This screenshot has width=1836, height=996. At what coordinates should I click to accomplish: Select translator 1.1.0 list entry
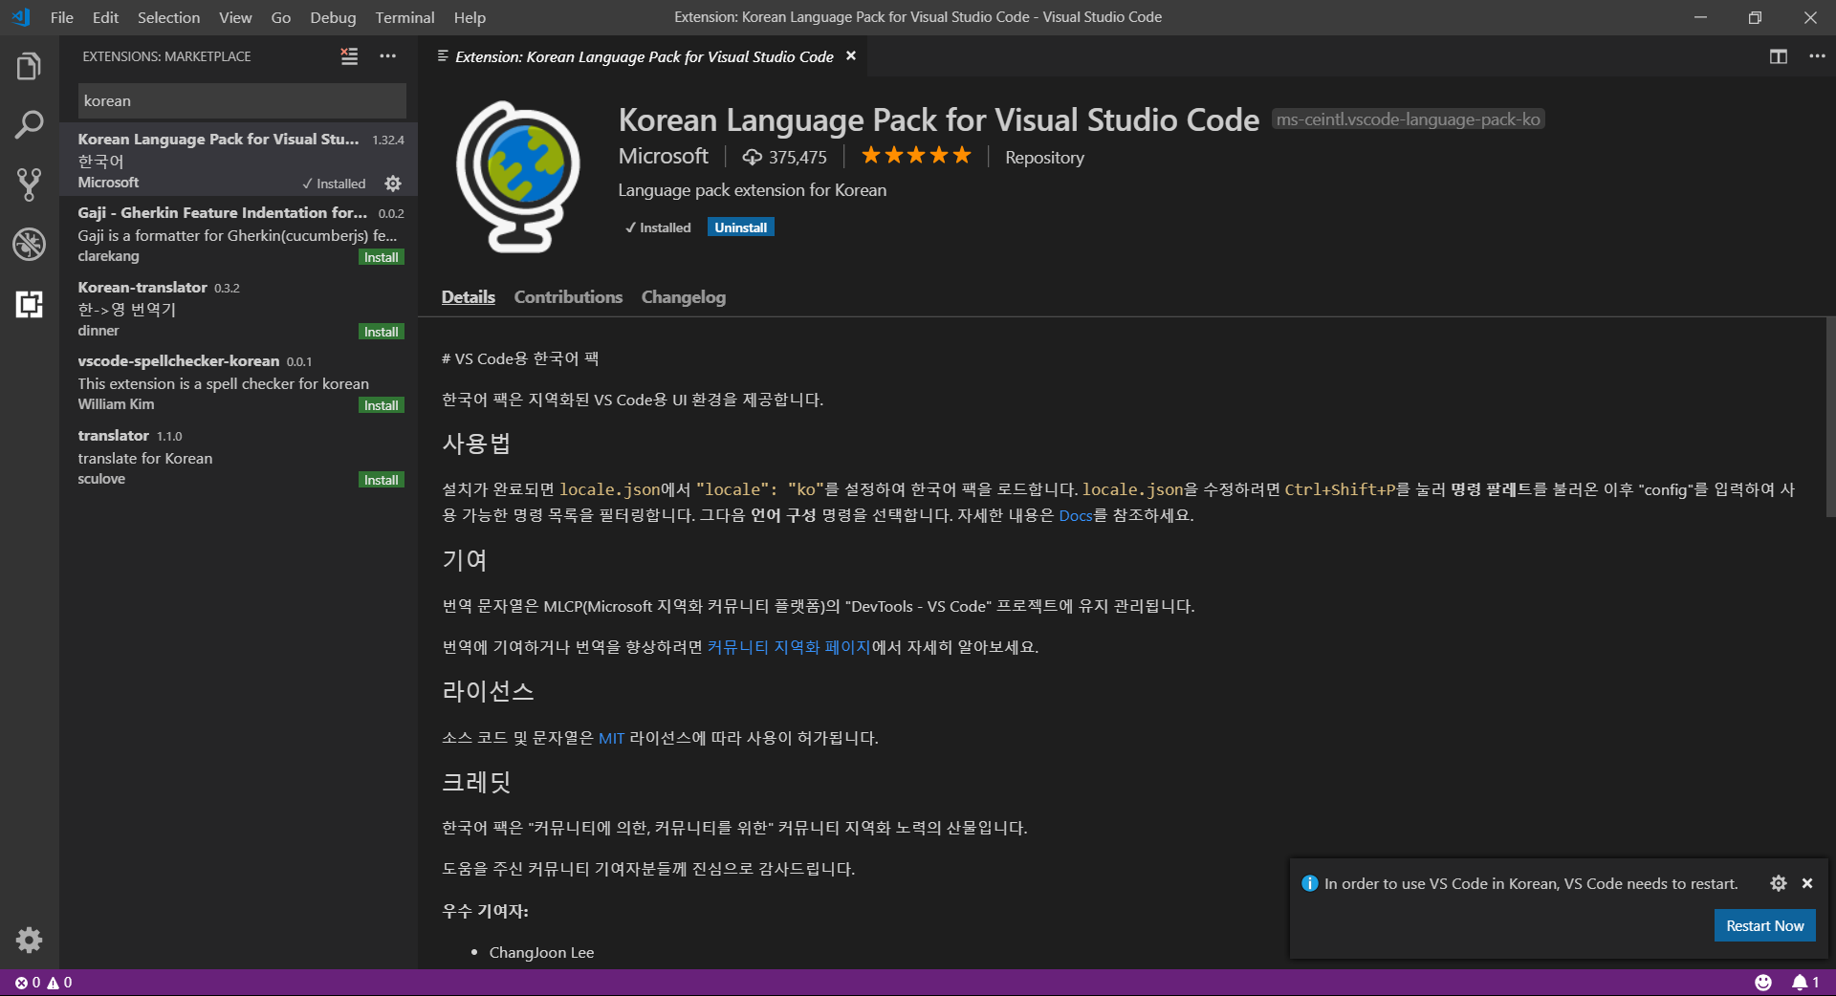coord(239,457)
